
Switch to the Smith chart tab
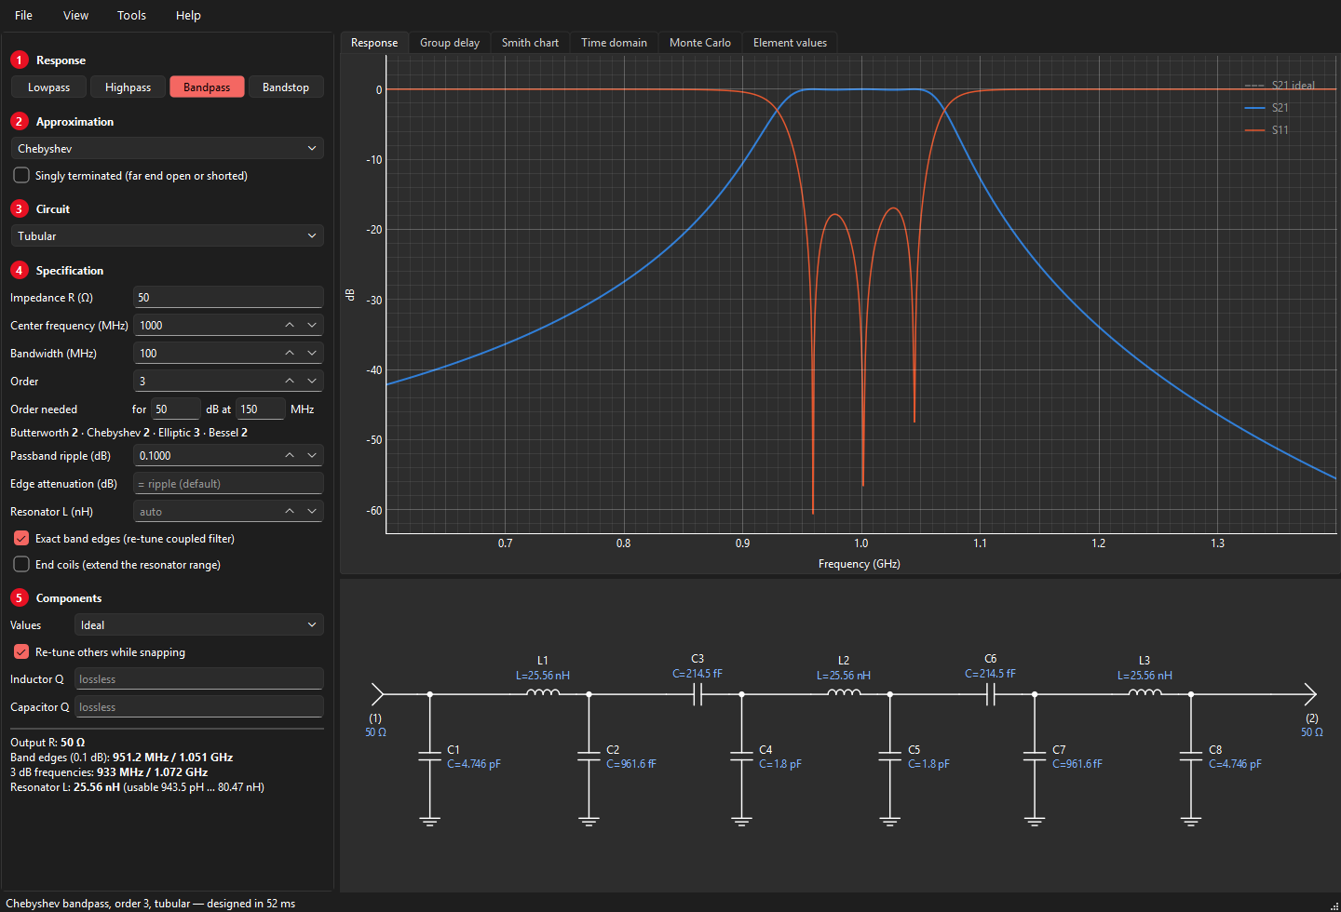click(530, 43)
